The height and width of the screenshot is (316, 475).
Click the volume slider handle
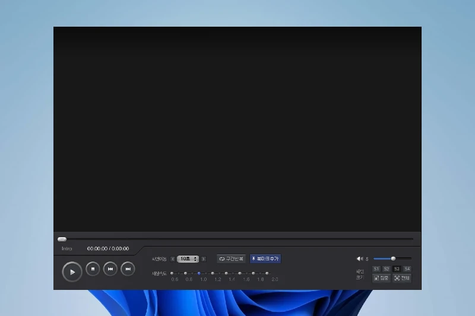click(393, 258)
